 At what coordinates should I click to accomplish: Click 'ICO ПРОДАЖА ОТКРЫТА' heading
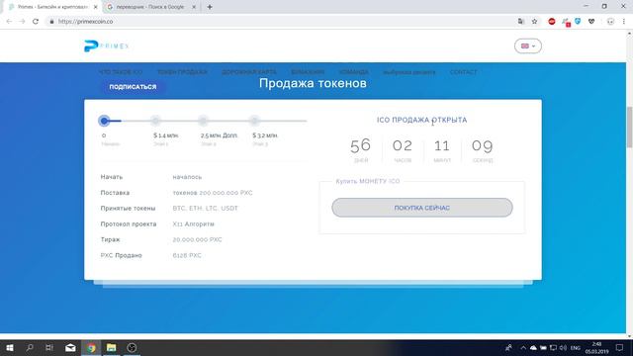tap(422, 120)
